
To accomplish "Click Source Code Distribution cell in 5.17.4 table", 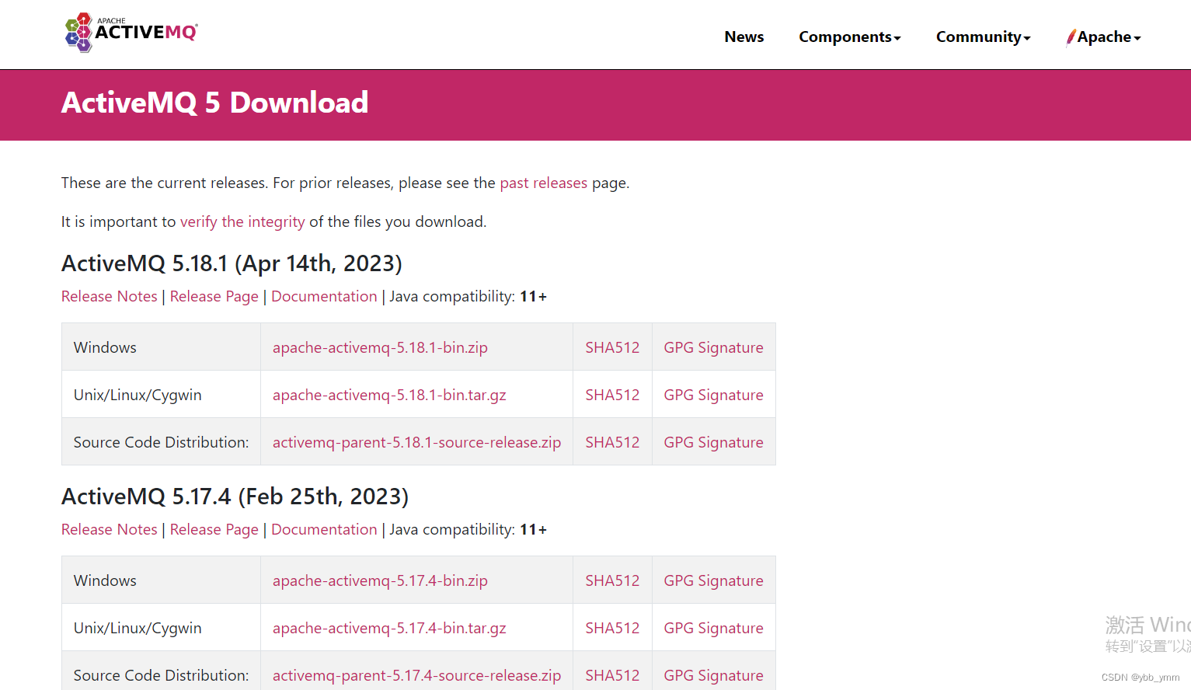I will pos(161,671).
